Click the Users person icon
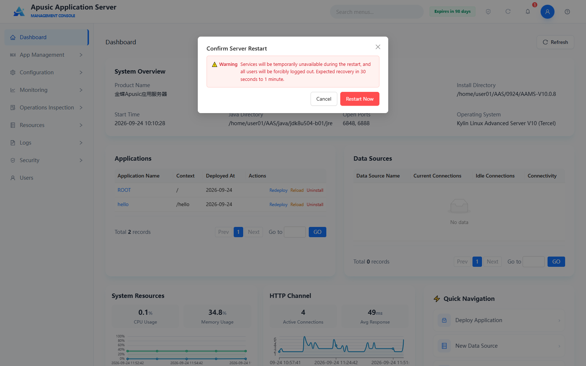 [13, 178]
